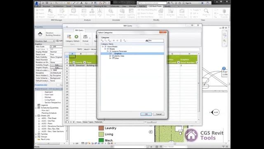The height and width of the screenshot is (149, 264).
Task: Collapse the Instance Parameter tree node
Action: tap(108, 51)
